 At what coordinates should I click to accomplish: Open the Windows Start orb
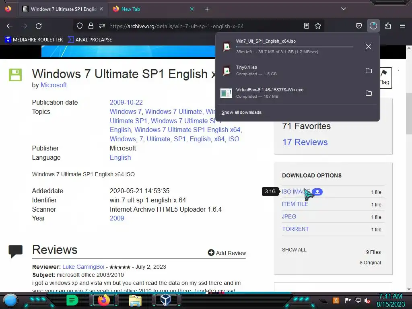pos(10,300)
